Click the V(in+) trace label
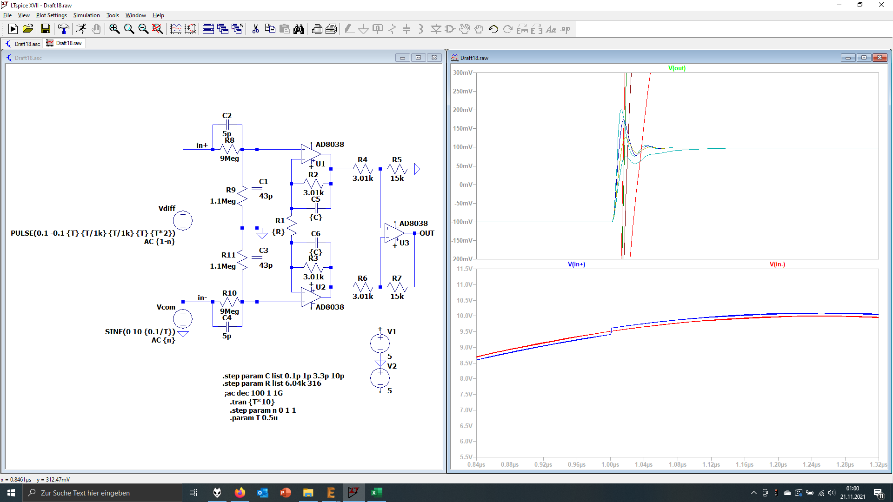 [576, 264]
